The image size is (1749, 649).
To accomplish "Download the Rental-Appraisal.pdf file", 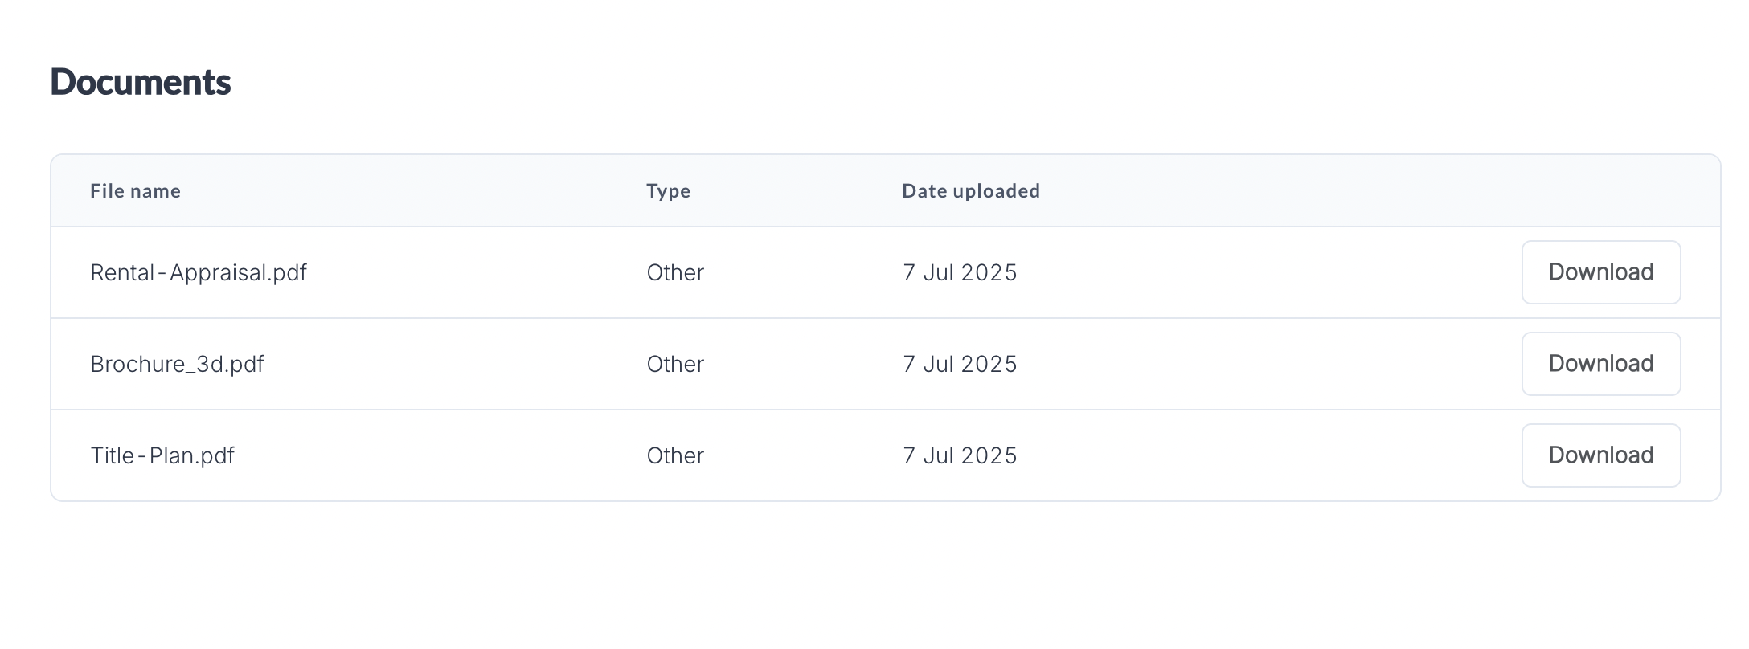I will click(1600, 272).
